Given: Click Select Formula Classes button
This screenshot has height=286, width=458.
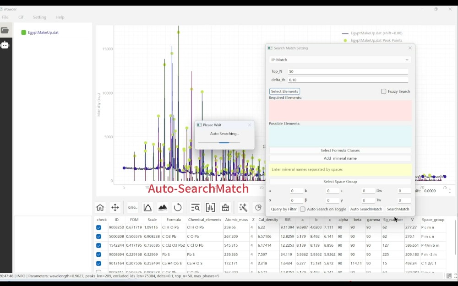Looking at the screenshot, I should click(340, 150).
